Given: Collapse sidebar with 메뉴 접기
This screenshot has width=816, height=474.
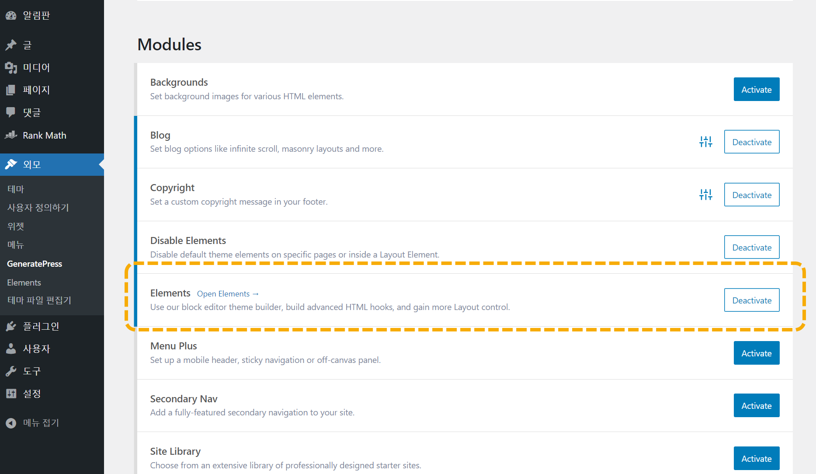Looking at the screenshot, I should coord(52,423).
